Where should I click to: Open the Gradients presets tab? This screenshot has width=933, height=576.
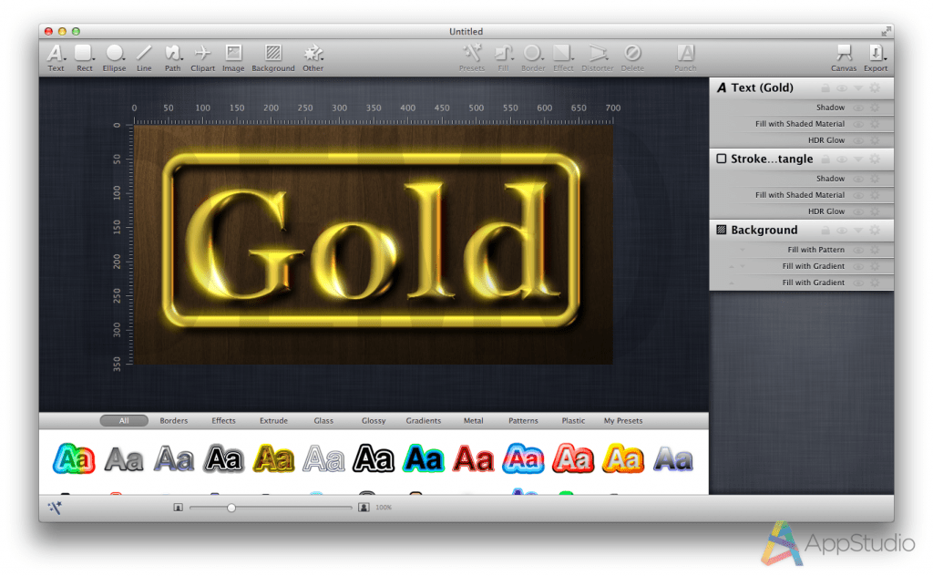click(x=424, y=421)
